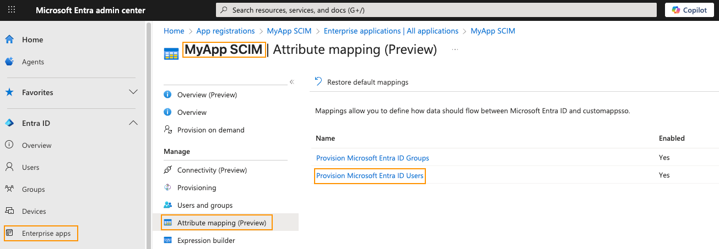
Task: Click the Entra ID diamond icon
Action: pos(9,123)
